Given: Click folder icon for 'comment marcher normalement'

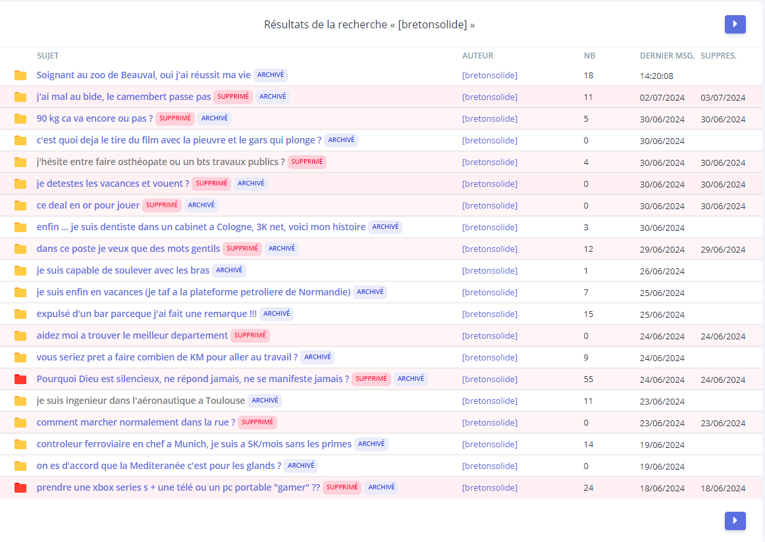Looking at the screenshot, I should [20, 422].
